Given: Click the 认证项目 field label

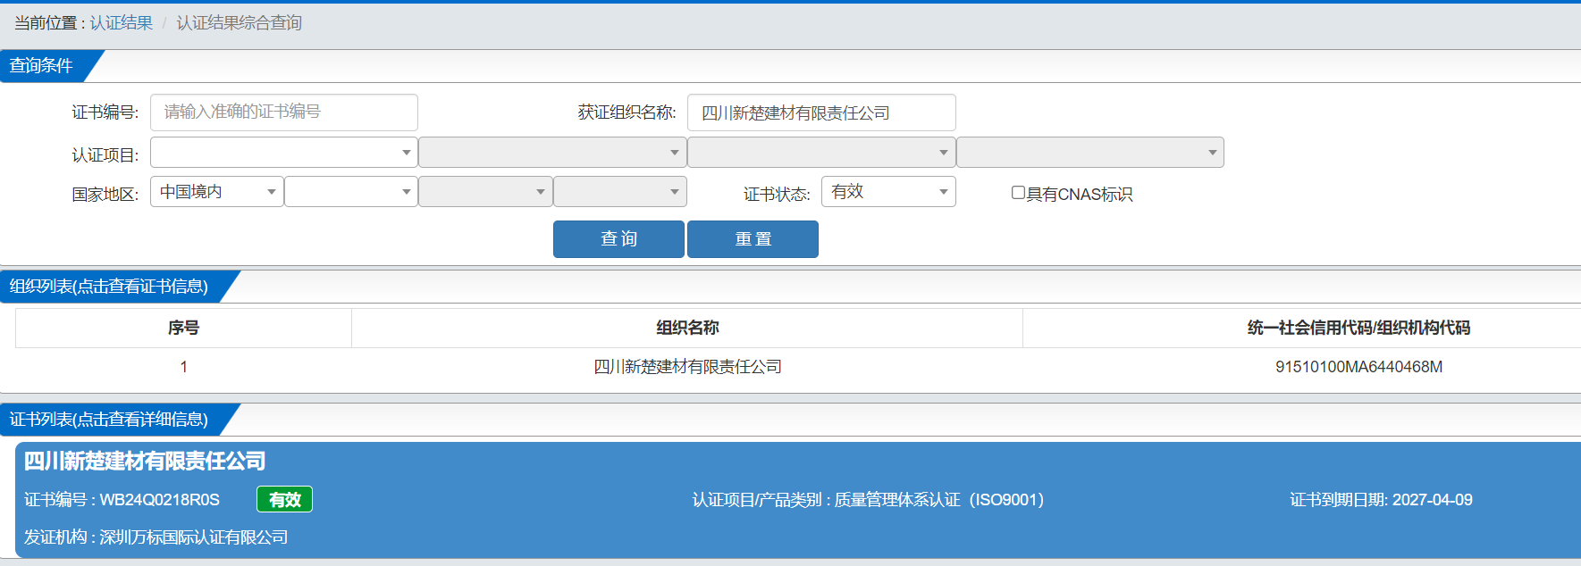Looking at the screenshot, I should click(105, 155).
